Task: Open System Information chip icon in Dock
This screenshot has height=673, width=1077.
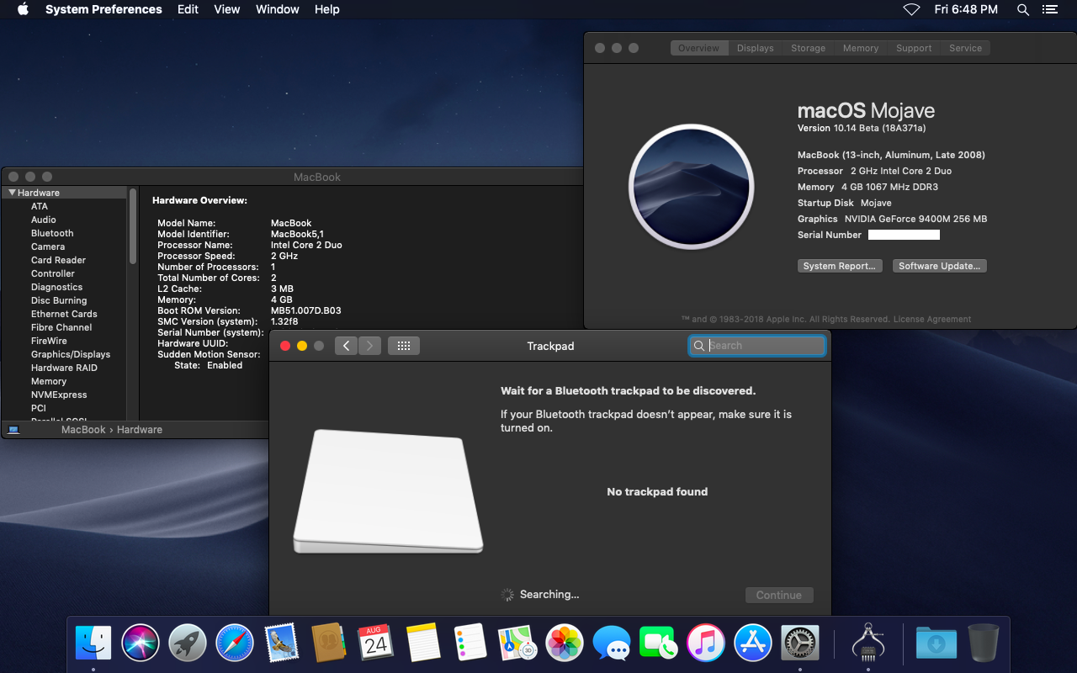Action: (x=867, y=644)
